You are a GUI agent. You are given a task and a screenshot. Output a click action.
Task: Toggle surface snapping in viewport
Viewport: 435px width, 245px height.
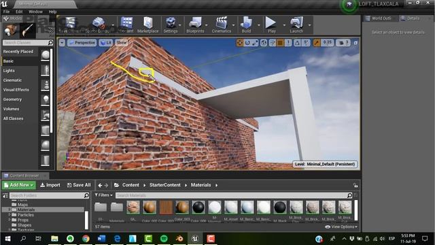coord(273,42)
